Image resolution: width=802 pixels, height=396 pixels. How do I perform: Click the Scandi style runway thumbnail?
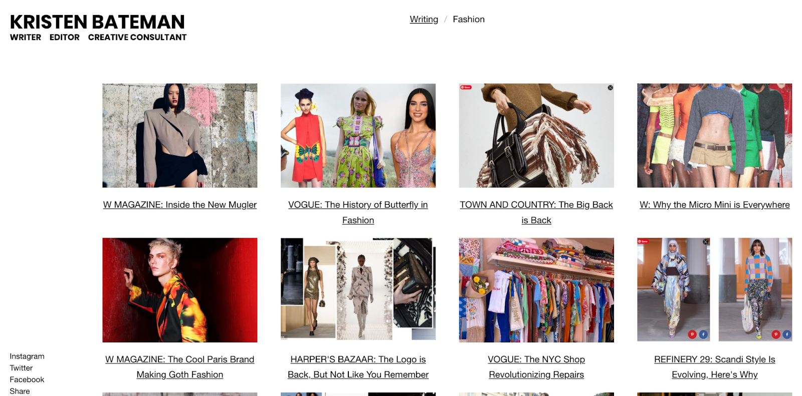click(x=715, y=290)
